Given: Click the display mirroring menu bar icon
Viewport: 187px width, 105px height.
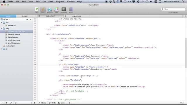Looking at the screenshot, I should (134, 1).
